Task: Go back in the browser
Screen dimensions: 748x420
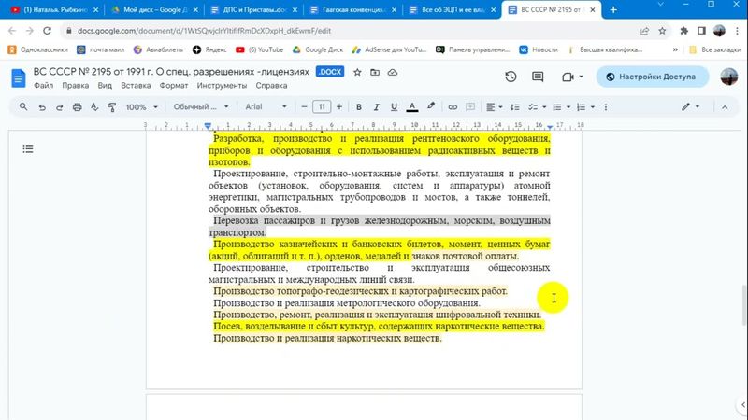Action: coord(12,31)
